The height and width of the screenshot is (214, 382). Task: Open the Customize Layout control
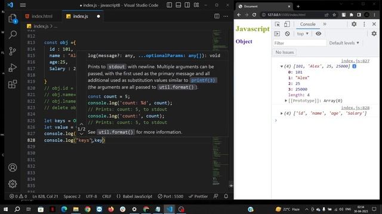tap(196, 5)
